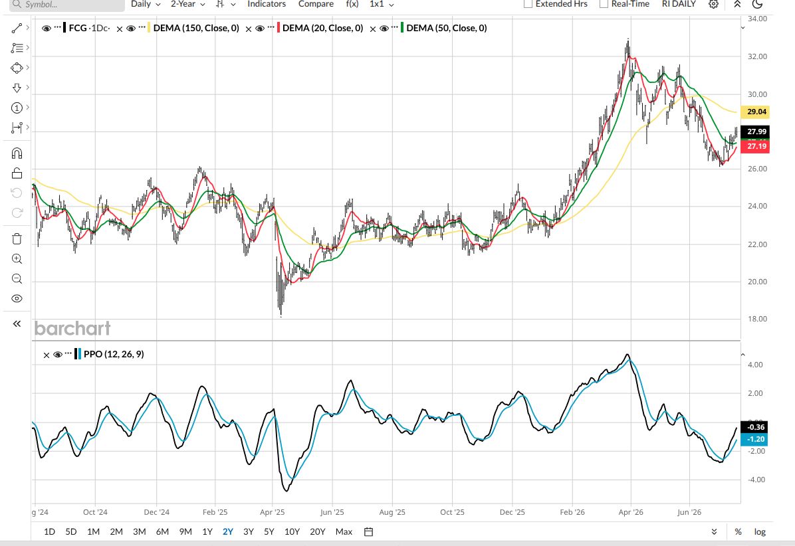The height and width of the screenshot is (546, 795).
Task: Set chart range to 1Y
Action: (207, 532)
